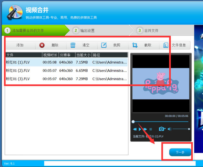The width and height of the screenshot is (203, 167).
Task: Select file row 粉红01 (3).FLV
Action: (x=67, y=79)
